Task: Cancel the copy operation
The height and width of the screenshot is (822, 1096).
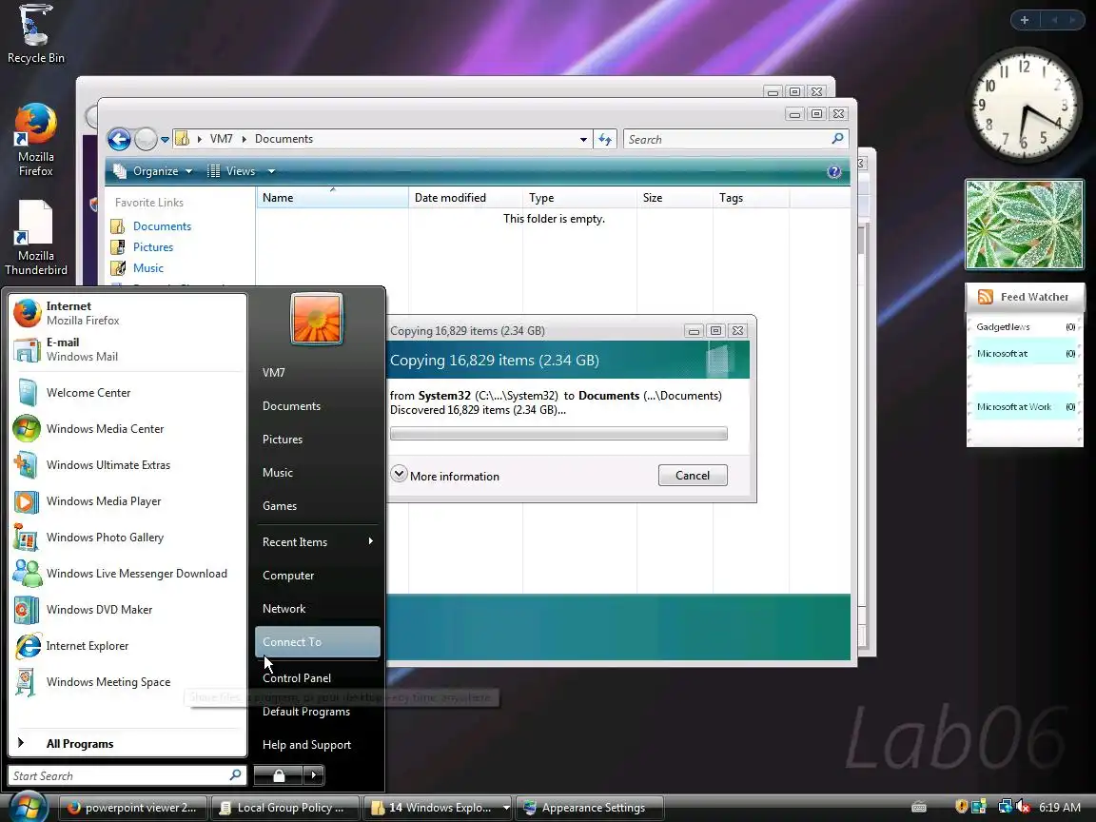Action: pos(693,476)
